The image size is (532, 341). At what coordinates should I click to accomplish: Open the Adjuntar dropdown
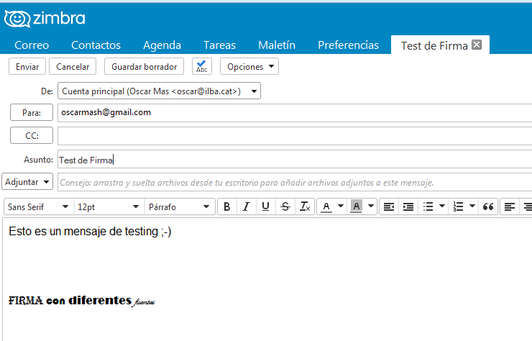pyautogui.click(x=27, y=182)
